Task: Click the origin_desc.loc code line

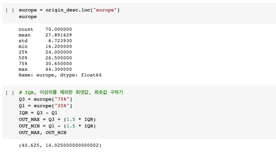Action: point(69,10)
